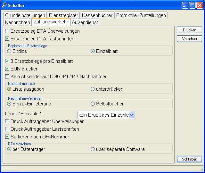This screenshot has width=205, height=173.
Task: Untick Sortieren nach DR-Nummer
Action: click(x=7, y=137)
